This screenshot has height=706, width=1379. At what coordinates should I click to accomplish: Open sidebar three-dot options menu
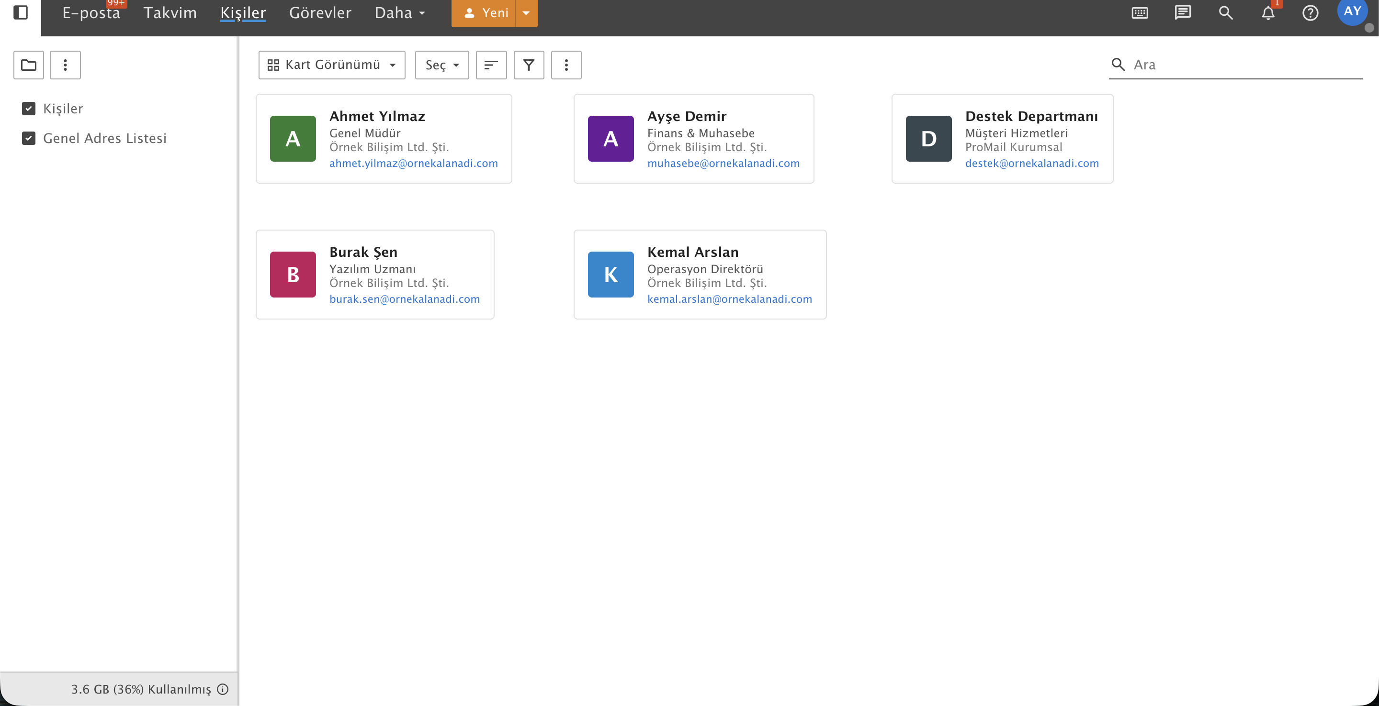point(65,65)
